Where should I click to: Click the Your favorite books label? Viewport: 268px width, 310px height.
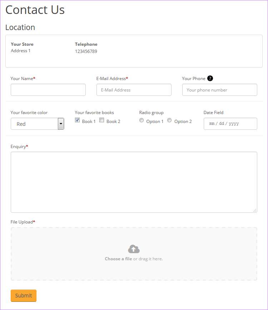click(94, 113)
